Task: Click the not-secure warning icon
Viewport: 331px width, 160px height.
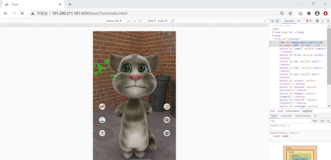Action: tap(33, 13)
